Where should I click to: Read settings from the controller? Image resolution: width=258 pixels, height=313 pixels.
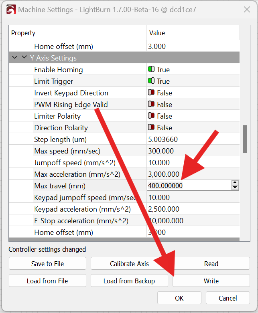(211, 264)
